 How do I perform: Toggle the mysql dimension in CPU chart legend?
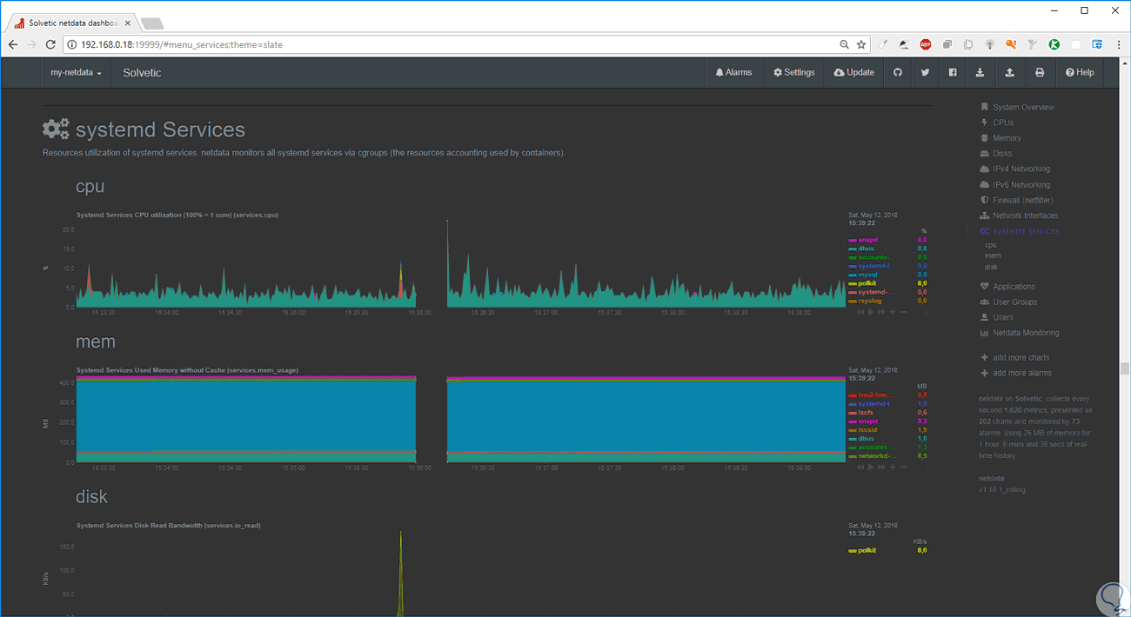(867, 275)
